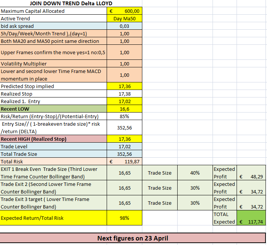267x245 pixels.
Task: Click the 'Day Ma50' value cell
Action: (x=124, y=18)
